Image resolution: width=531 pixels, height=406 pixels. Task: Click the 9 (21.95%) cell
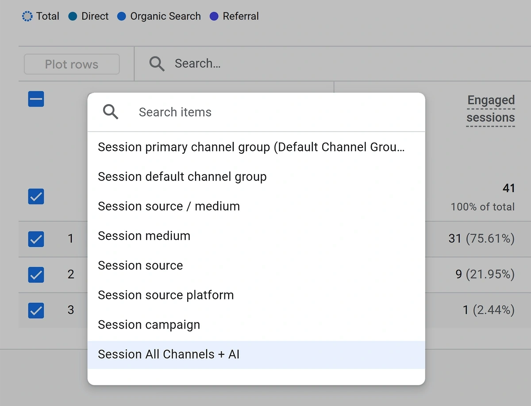pos(485,274)
